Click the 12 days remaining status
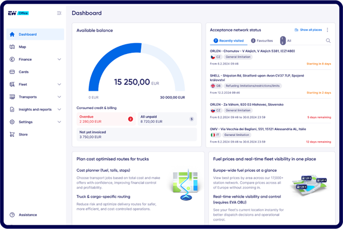The image size is (343, 229). coord(318,142)
